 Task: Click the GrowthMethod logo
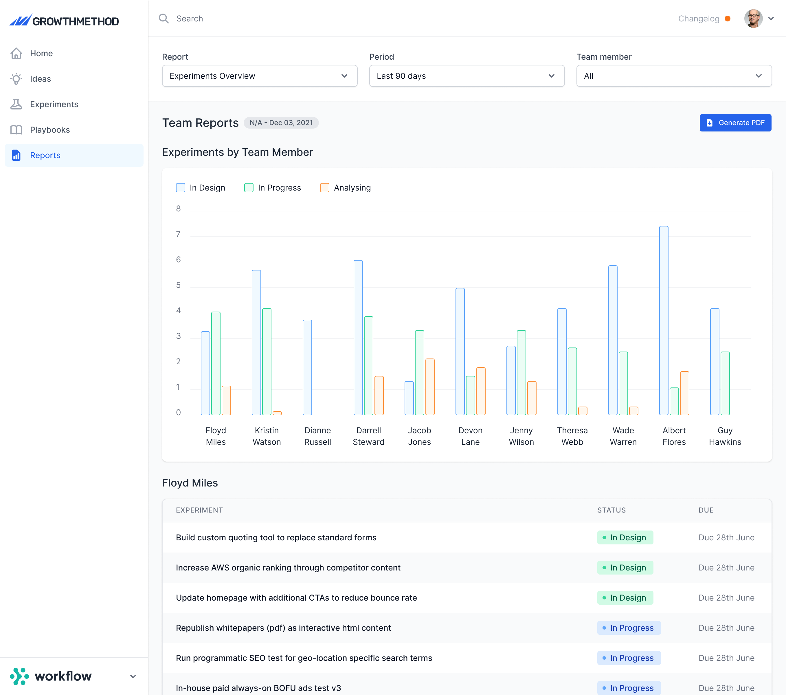tap(64, 21)
